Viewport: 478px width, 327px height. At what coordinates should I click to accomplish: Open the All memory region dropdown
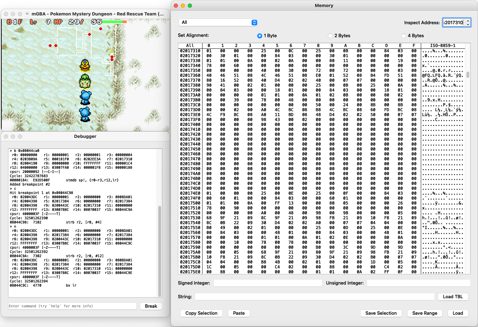[x=218, y=22]
